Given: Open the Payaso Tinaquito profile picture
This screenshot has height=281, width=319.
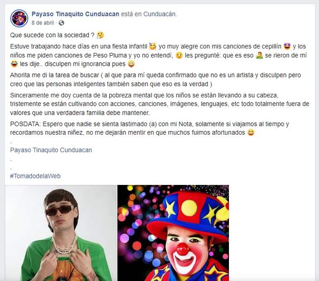Looking at the screenshot, I should 19,18.
